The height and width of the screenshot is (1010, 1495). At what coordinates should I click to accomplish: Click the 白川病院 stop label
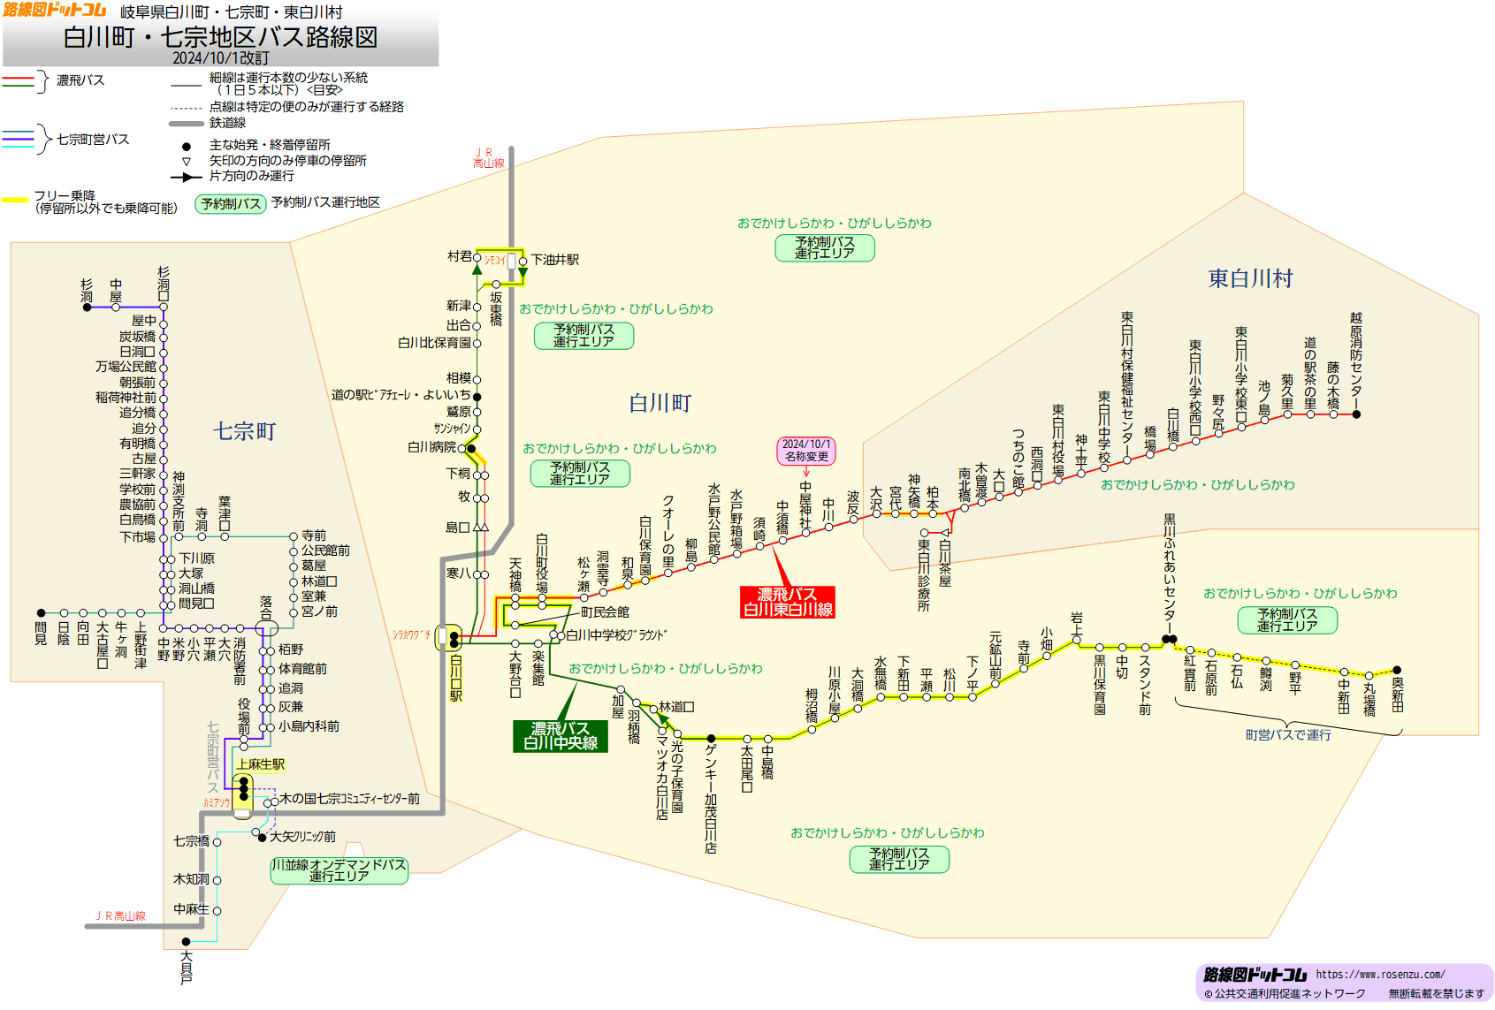tap(431, 447)
